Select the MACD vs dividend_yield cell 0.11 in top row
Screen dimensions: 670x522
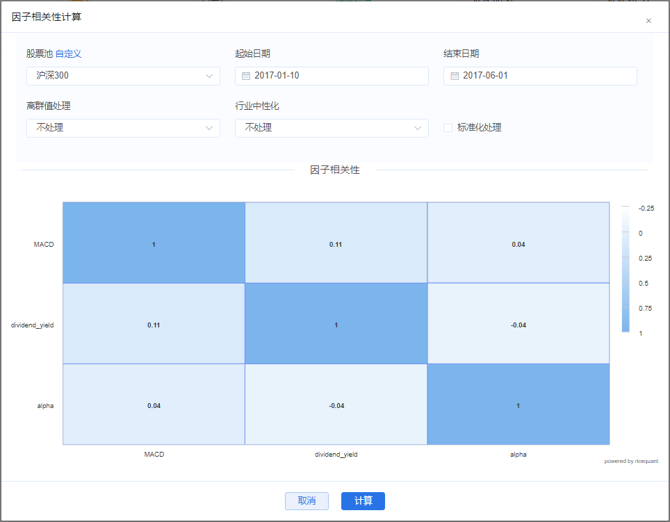(336, 244)
